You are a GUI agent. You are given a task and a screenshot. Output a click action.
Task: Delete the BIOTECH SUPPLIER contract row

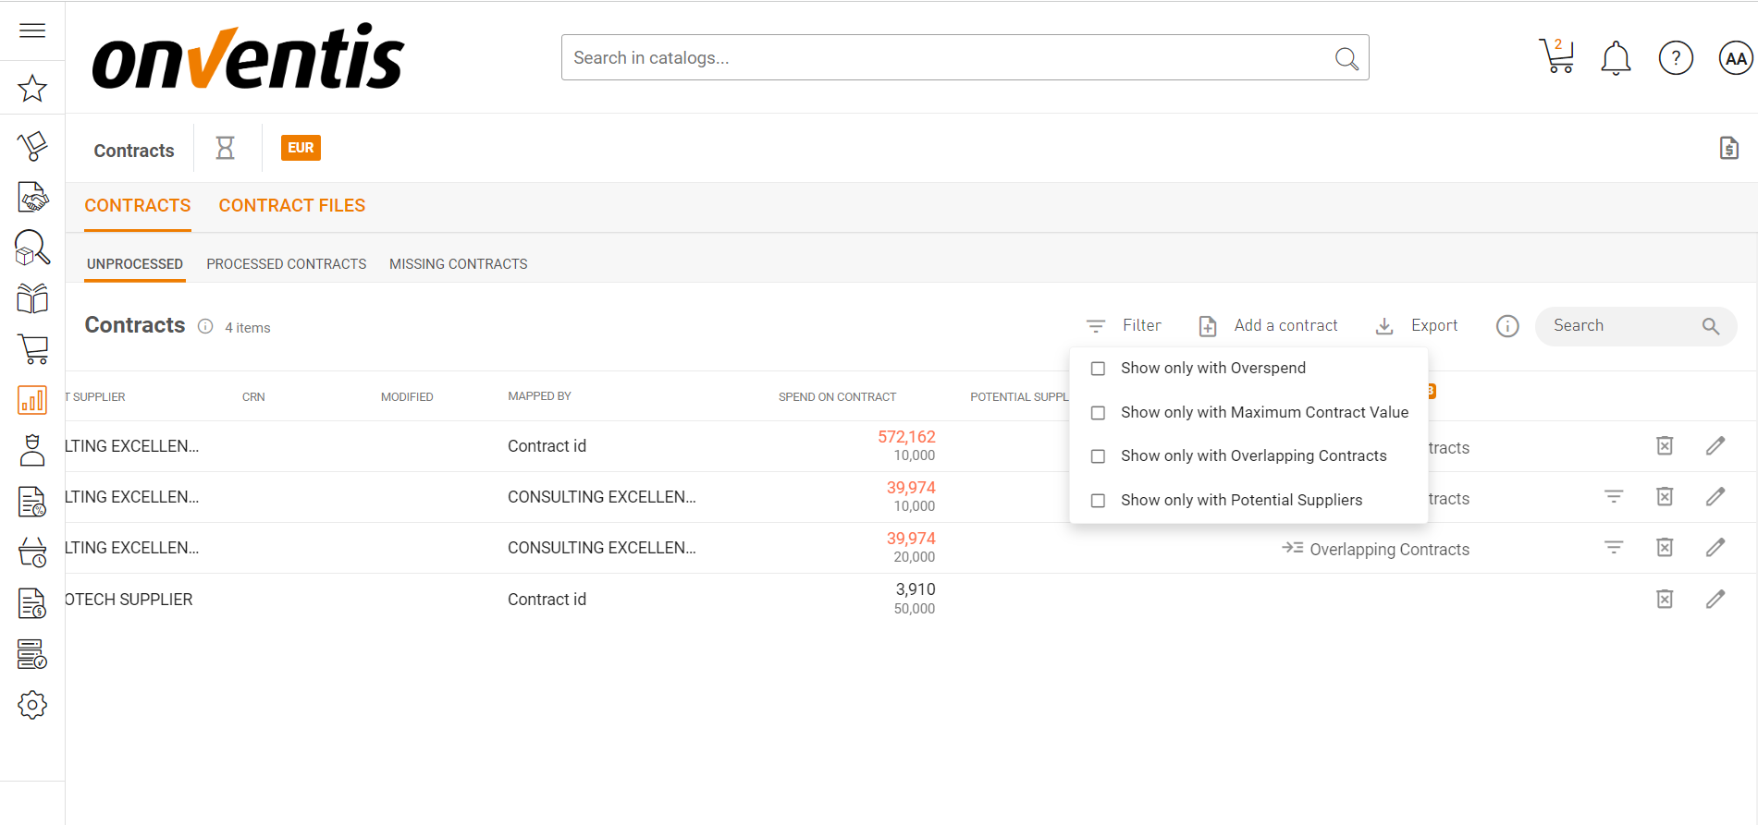pyautogui.click(x=1664, y=599)
